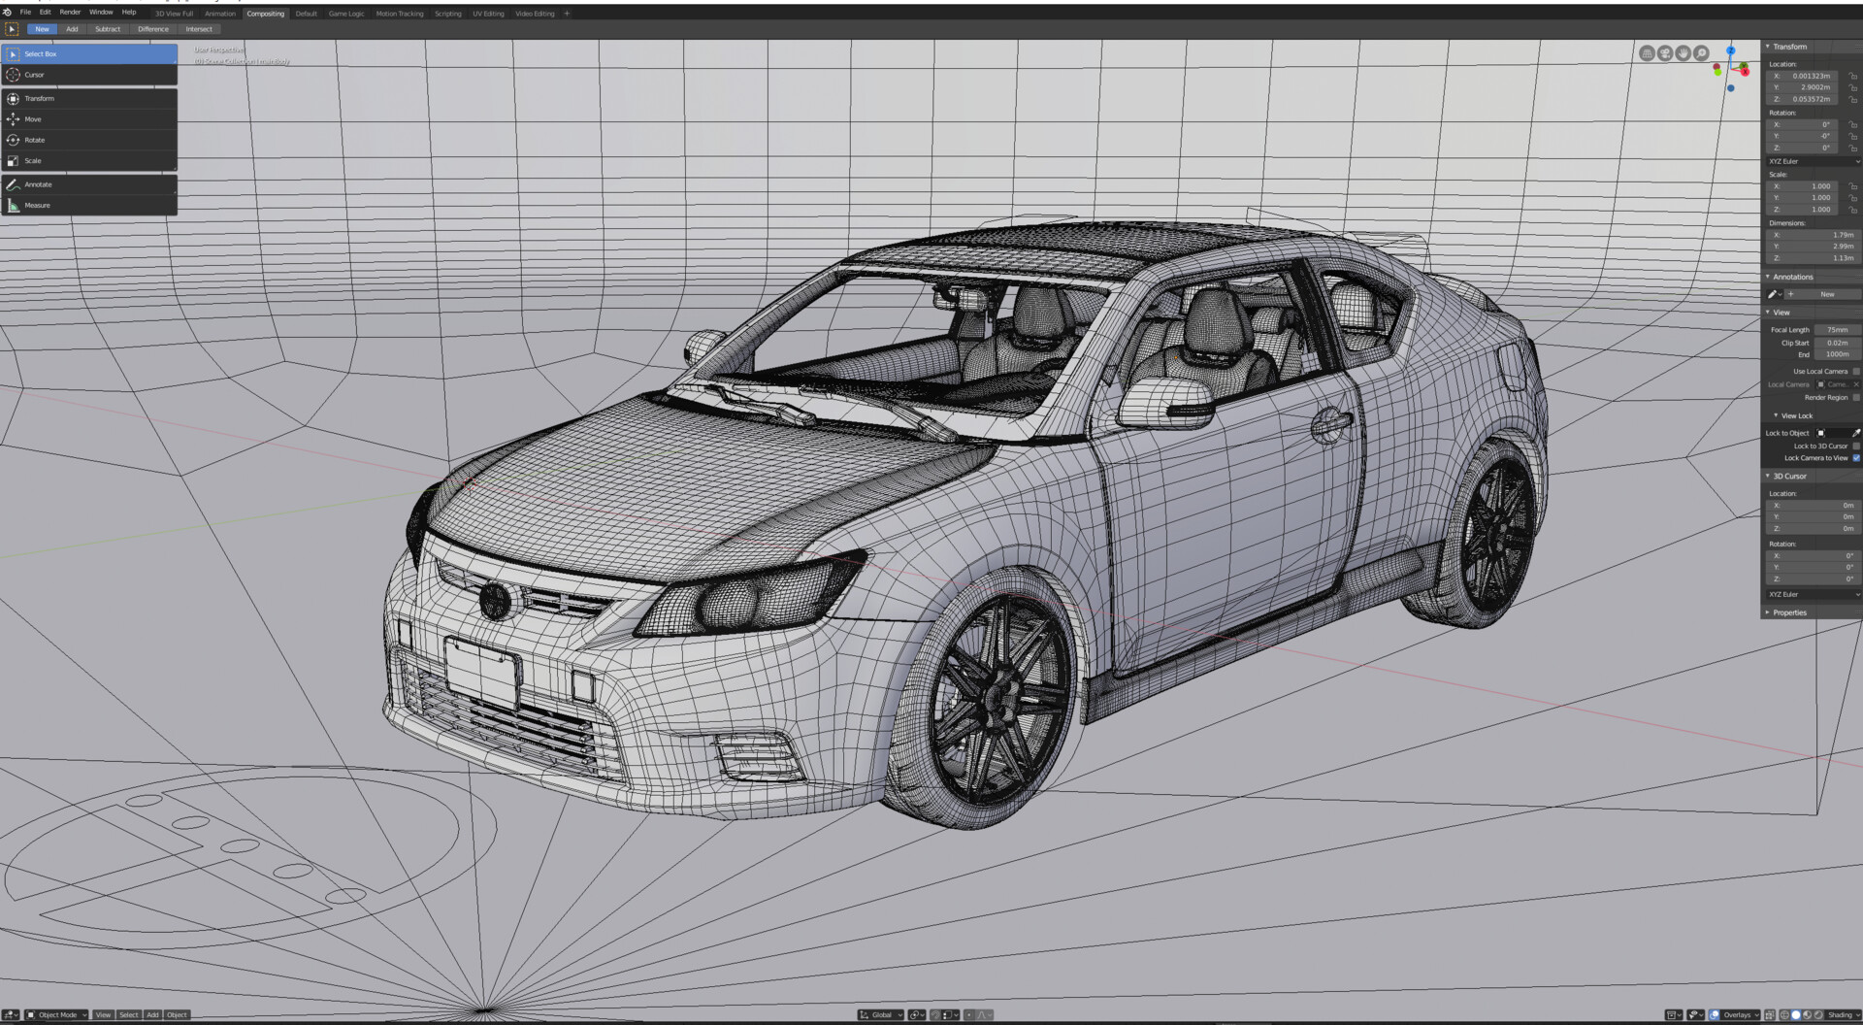The image size is (1863, 1025).
Task: Choose the Scale tool
Action: coord(89,161)
